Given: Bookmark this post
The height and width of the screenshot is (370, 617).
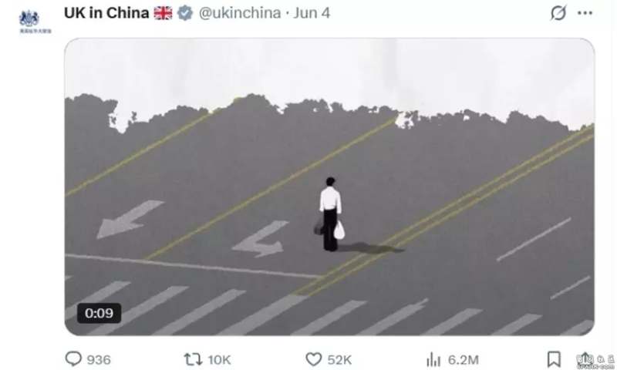Looking at the screenshot, I should (554, 359).
